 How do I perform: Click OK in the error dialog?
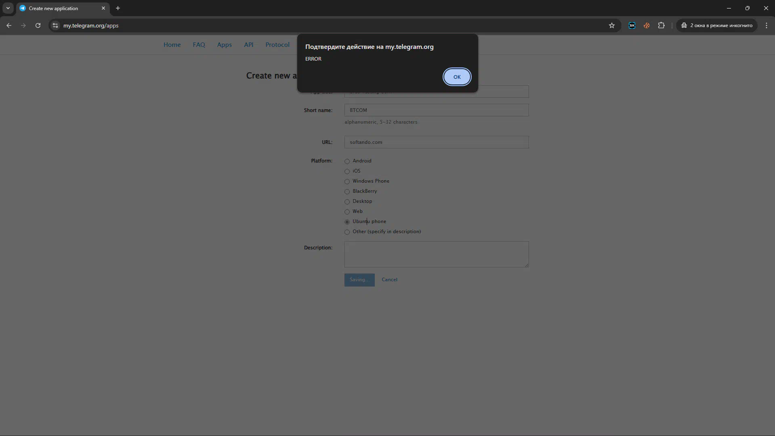click(456, 77)
